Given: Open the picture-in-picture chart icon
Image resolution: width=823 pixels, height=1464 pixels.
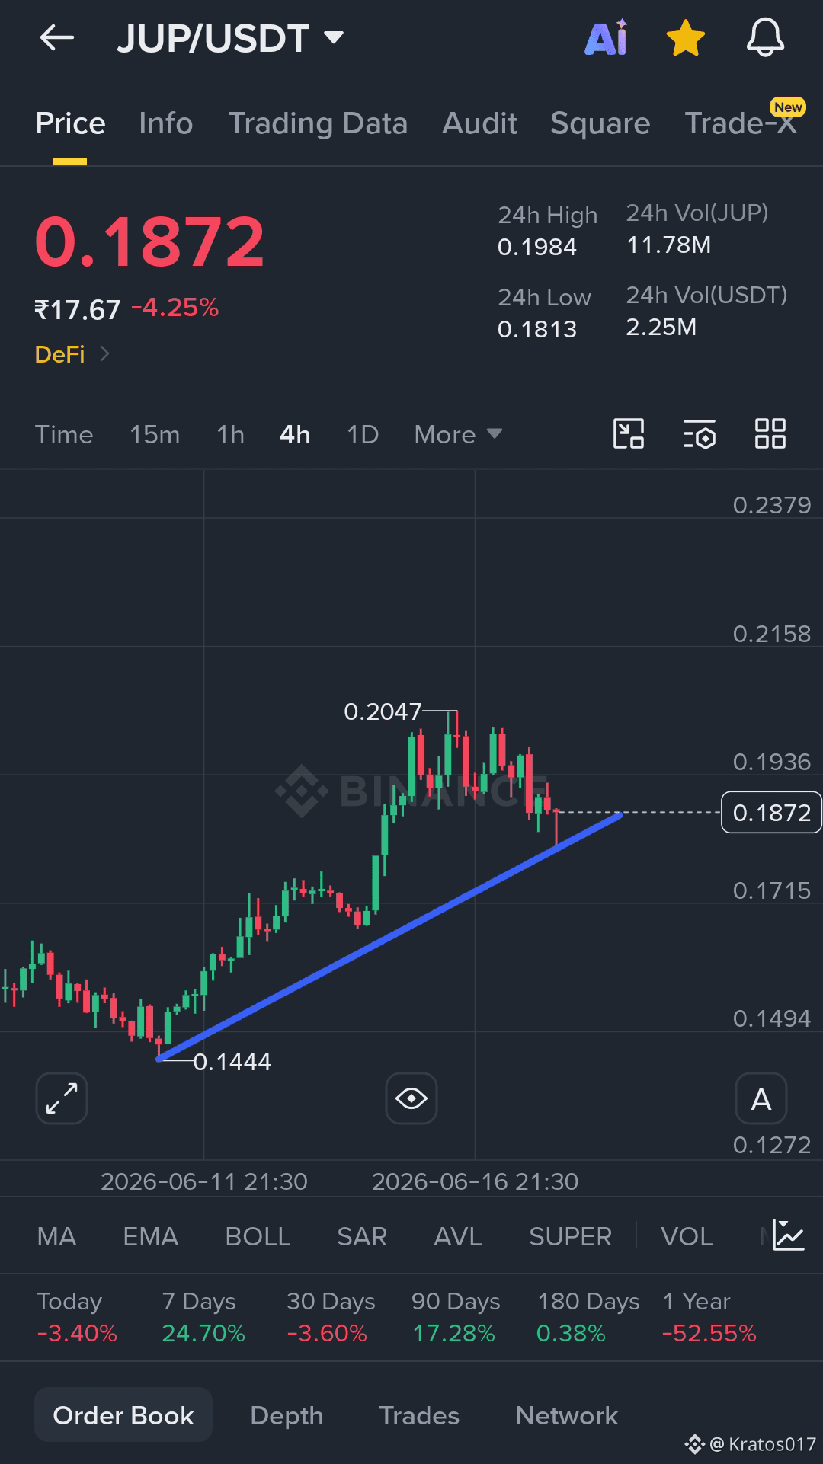Looking at the screenshot, I should pyautogui.click(x=629, y=433).
